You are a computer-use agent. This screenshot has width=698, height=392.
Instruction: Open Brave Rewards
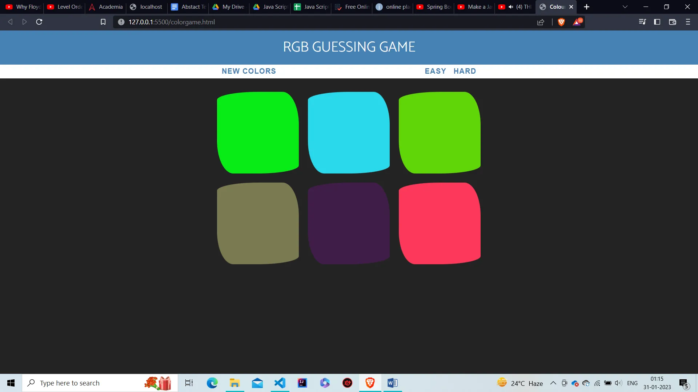(577, 22)
